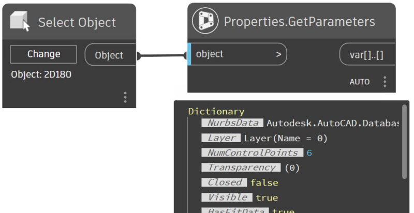This screenshot has height=213, width=414.
Task: Select the Layer key in the dictionary
Action: pos(221,138)
